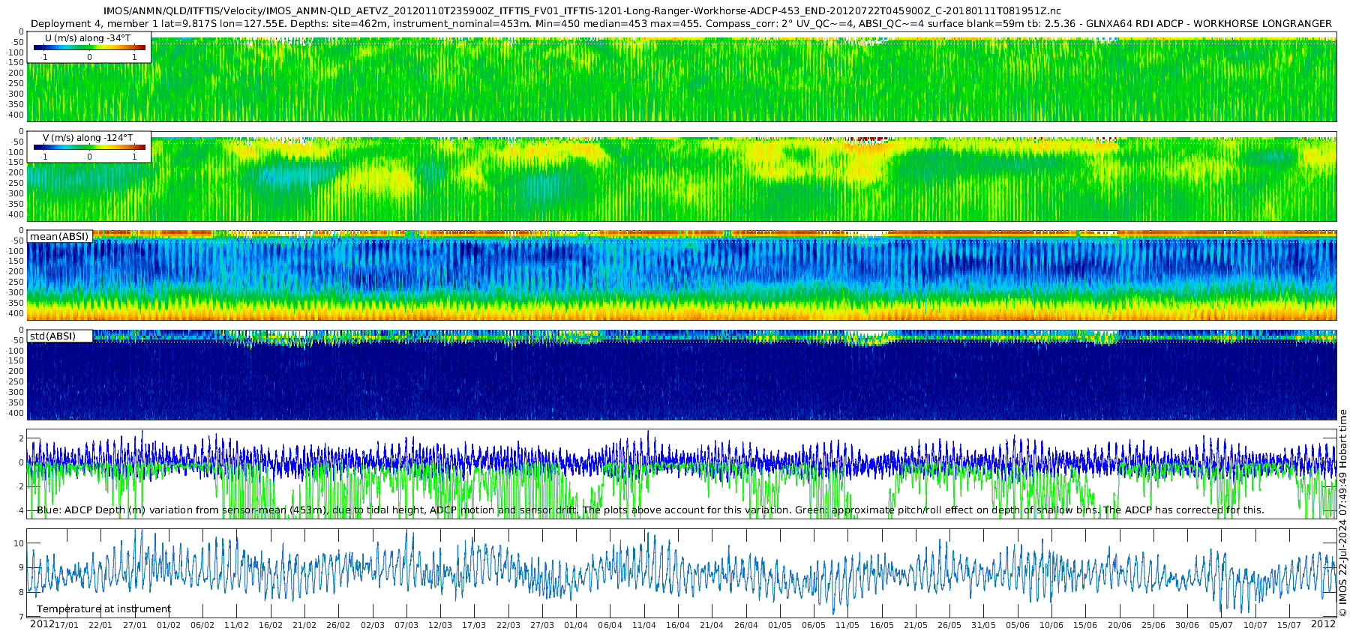Viewport: 1350px width, 637px height.
Task: Click the 'Deployment 4, member 1' info line
Action: pos(681,23)
